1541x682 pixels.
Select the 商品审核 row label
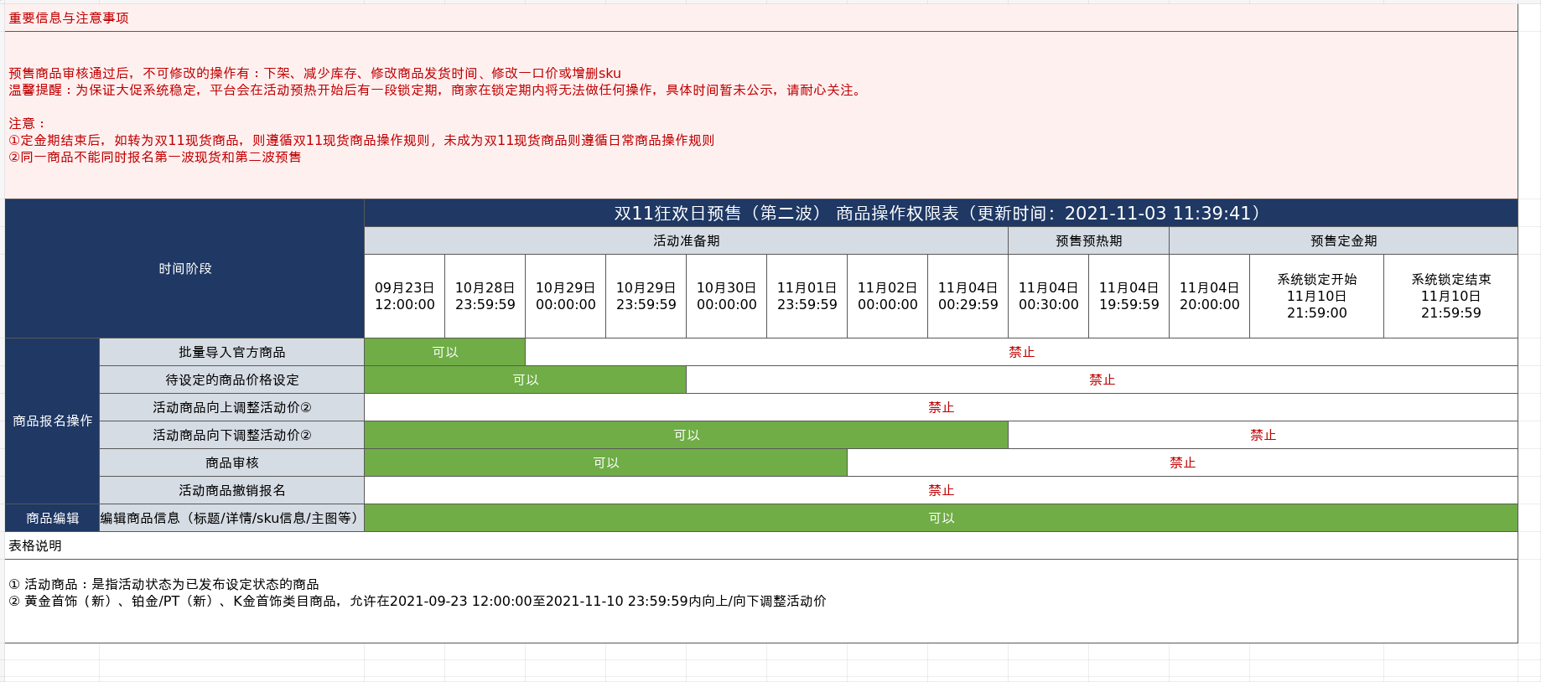point(231,462)
